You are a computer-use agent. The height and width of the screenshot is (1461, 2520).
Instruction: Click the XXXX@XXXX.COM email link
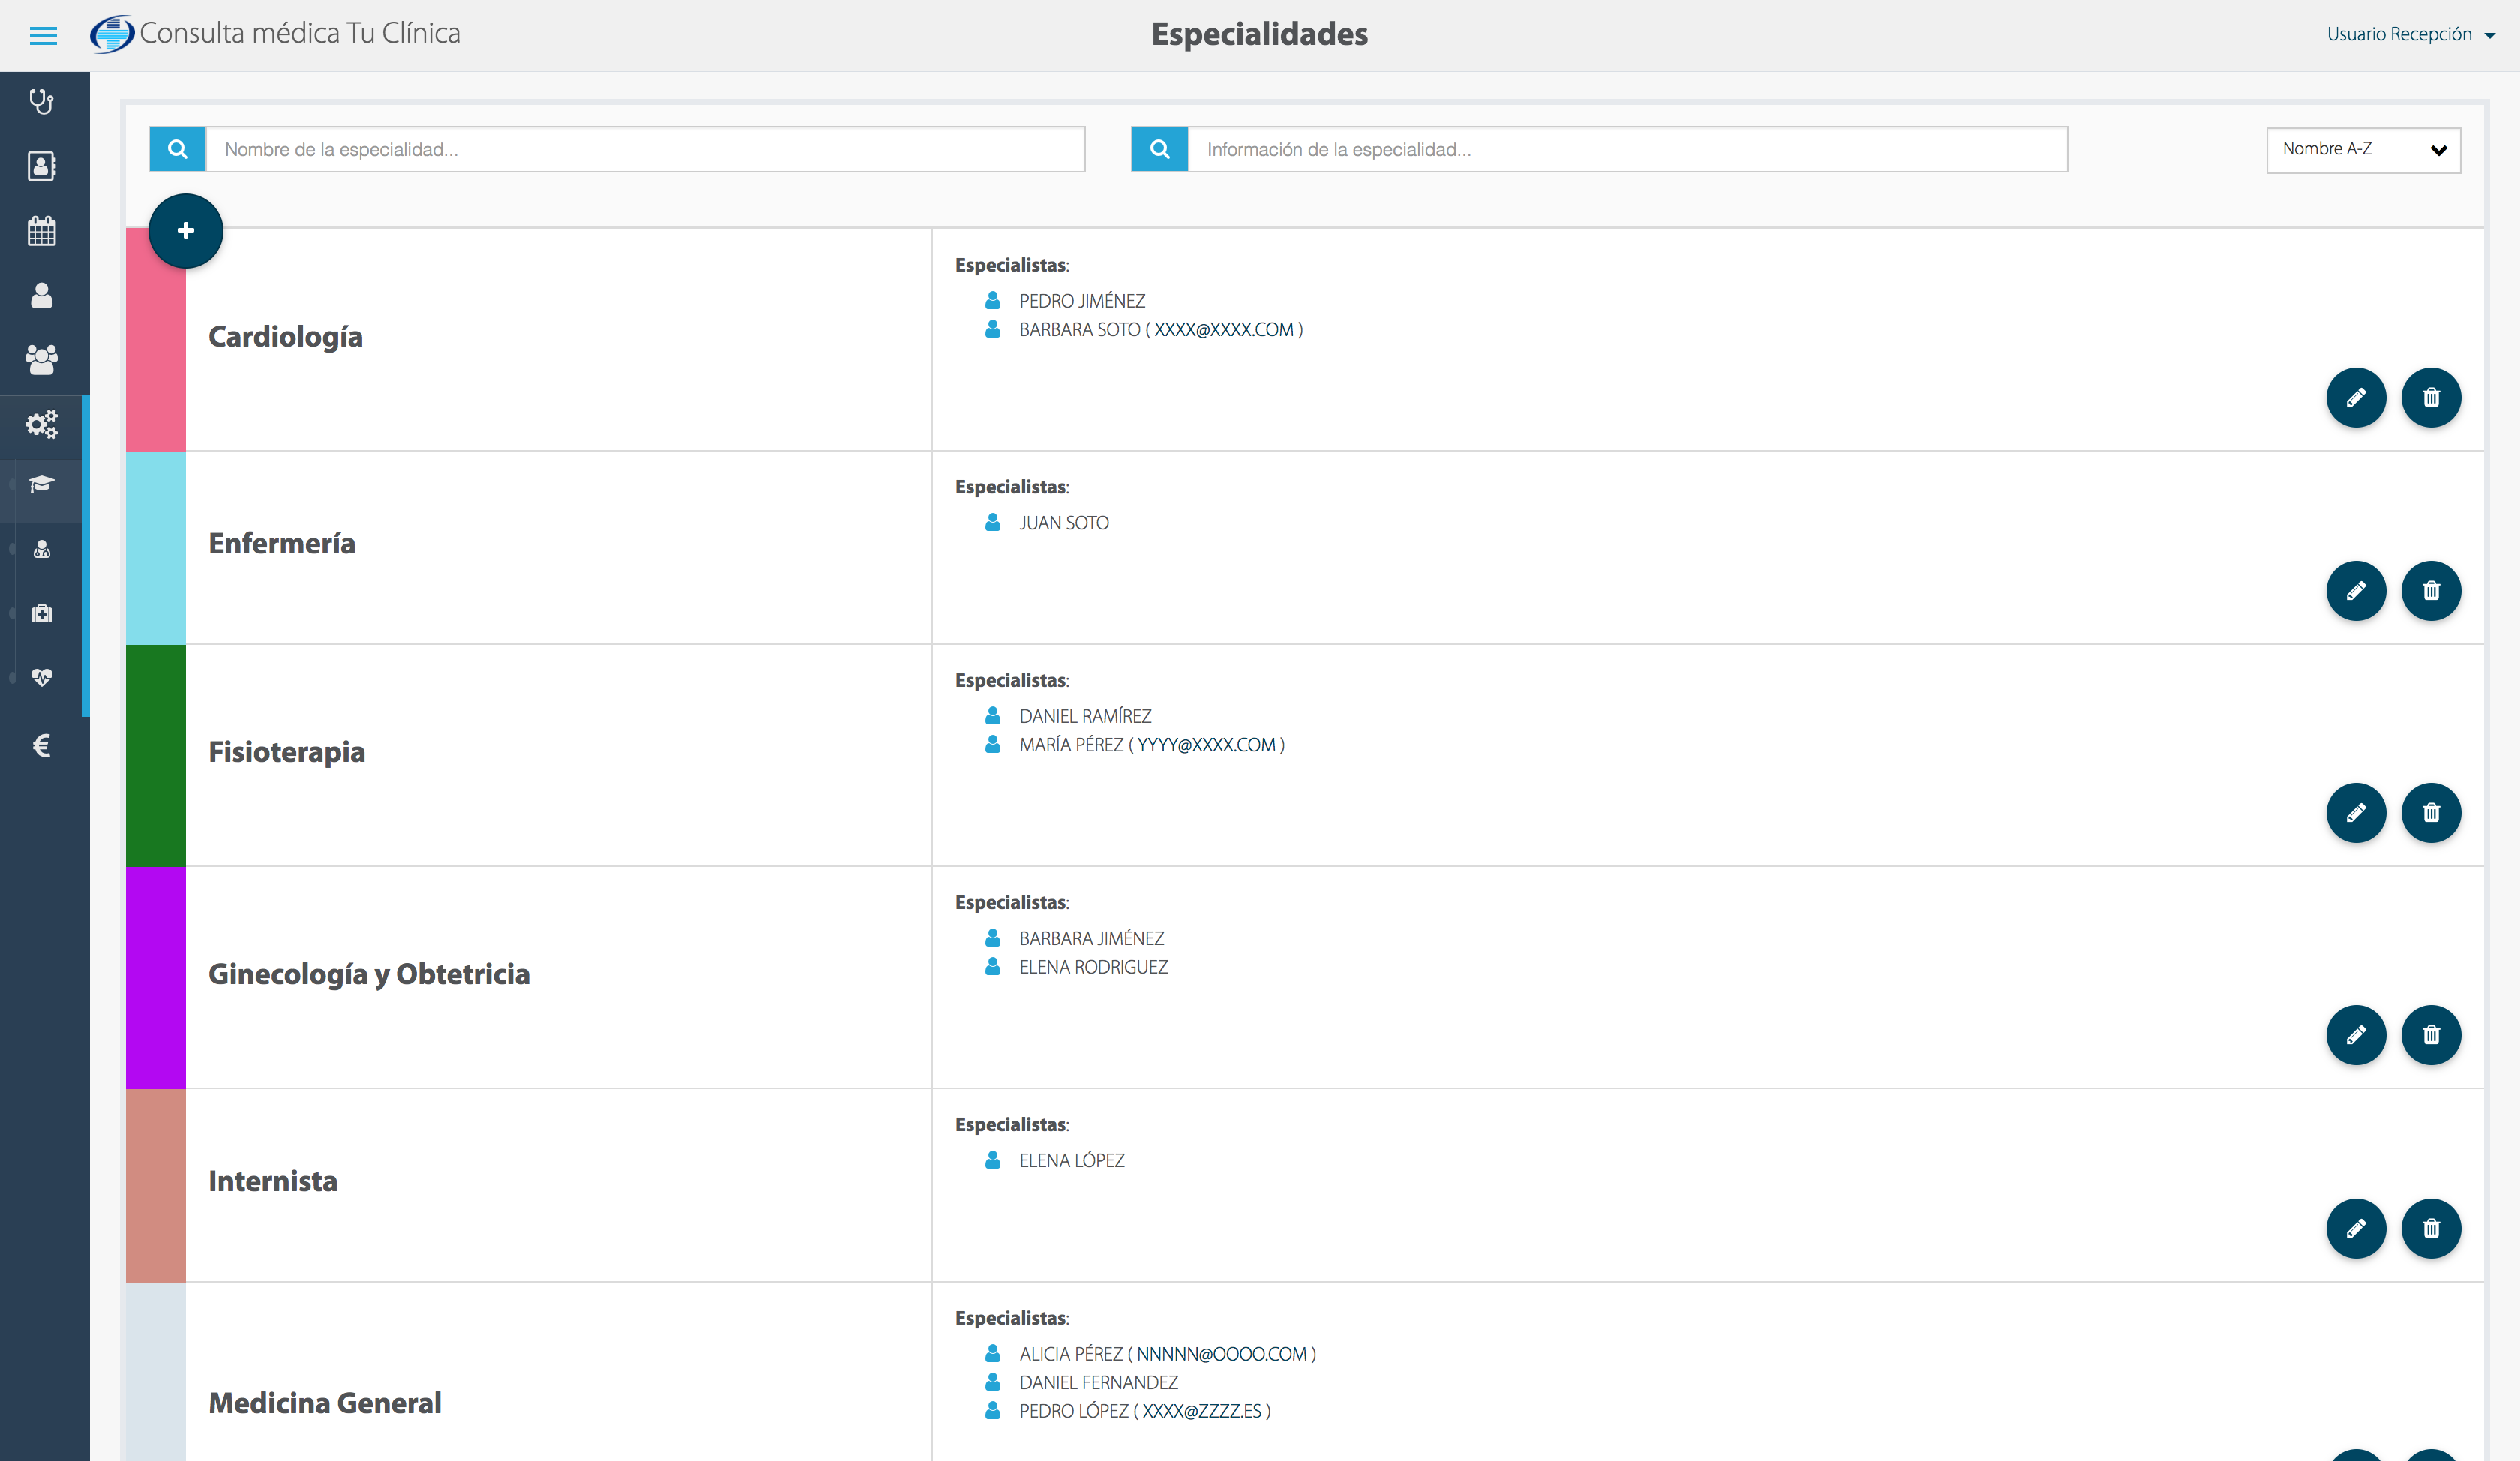1223,330
